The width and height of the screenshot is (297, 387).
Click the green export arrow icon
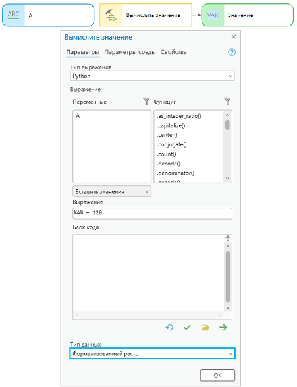click(x=223, y=328)
